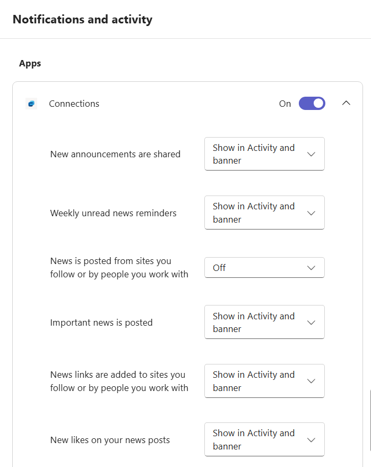Click the chevron on "News links are added" dropdown
The image size is (371, 467).
pos(312,381)
